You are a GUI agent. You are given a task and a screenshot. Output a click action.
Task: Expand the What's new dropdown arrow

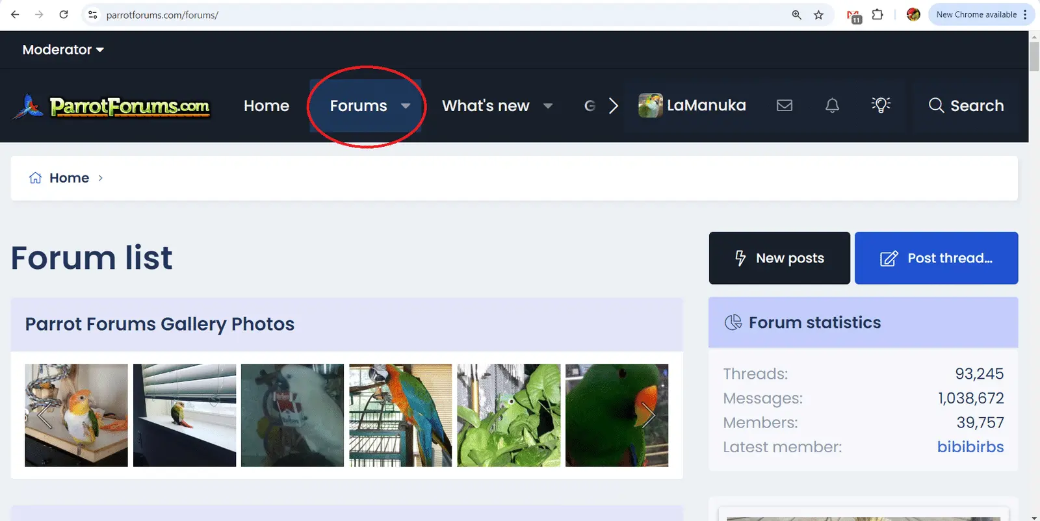(548, 106)
